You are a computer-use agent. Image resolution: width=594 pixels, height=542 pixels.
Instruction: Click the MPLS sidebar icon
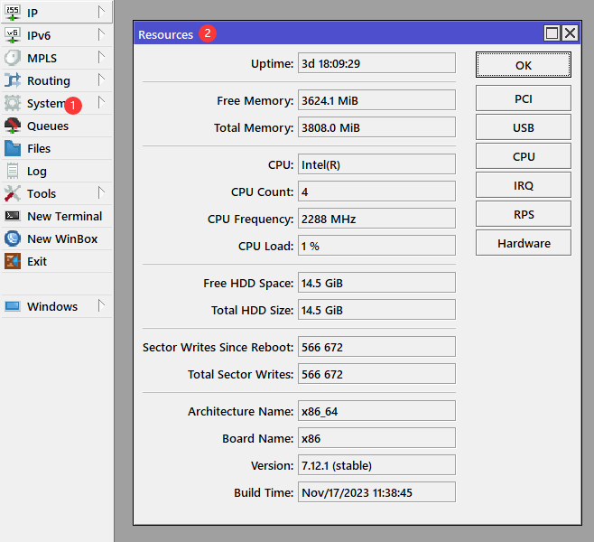tap(12, 58)
